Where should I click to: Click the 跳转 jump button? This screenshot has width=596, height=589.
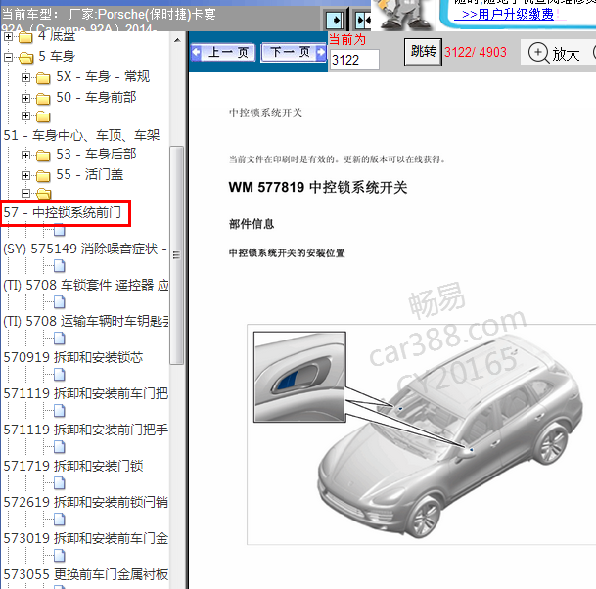[x=423, y=51]
